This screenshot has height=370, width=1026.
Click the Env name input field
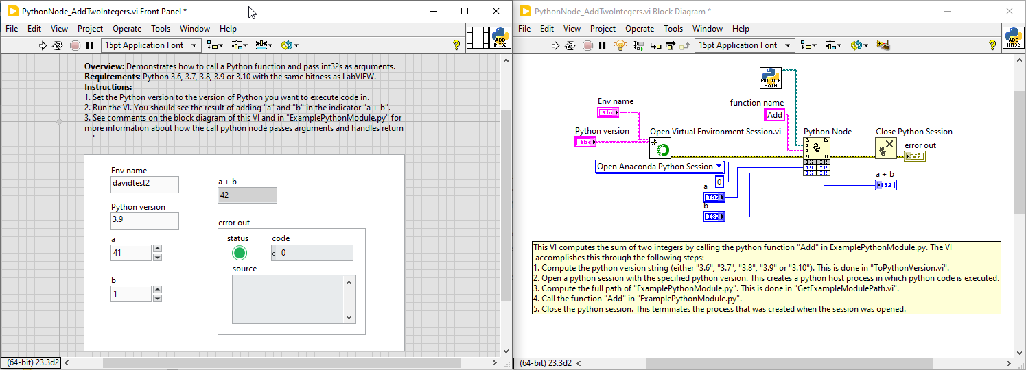(144, 184)
